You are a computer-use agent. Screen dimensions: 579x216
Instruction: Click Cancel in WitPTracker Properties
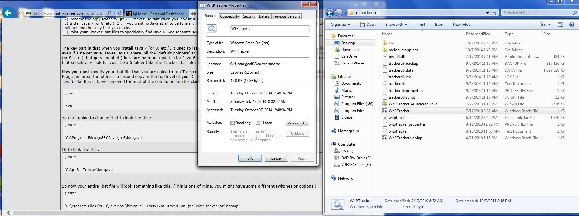[276, 158]
